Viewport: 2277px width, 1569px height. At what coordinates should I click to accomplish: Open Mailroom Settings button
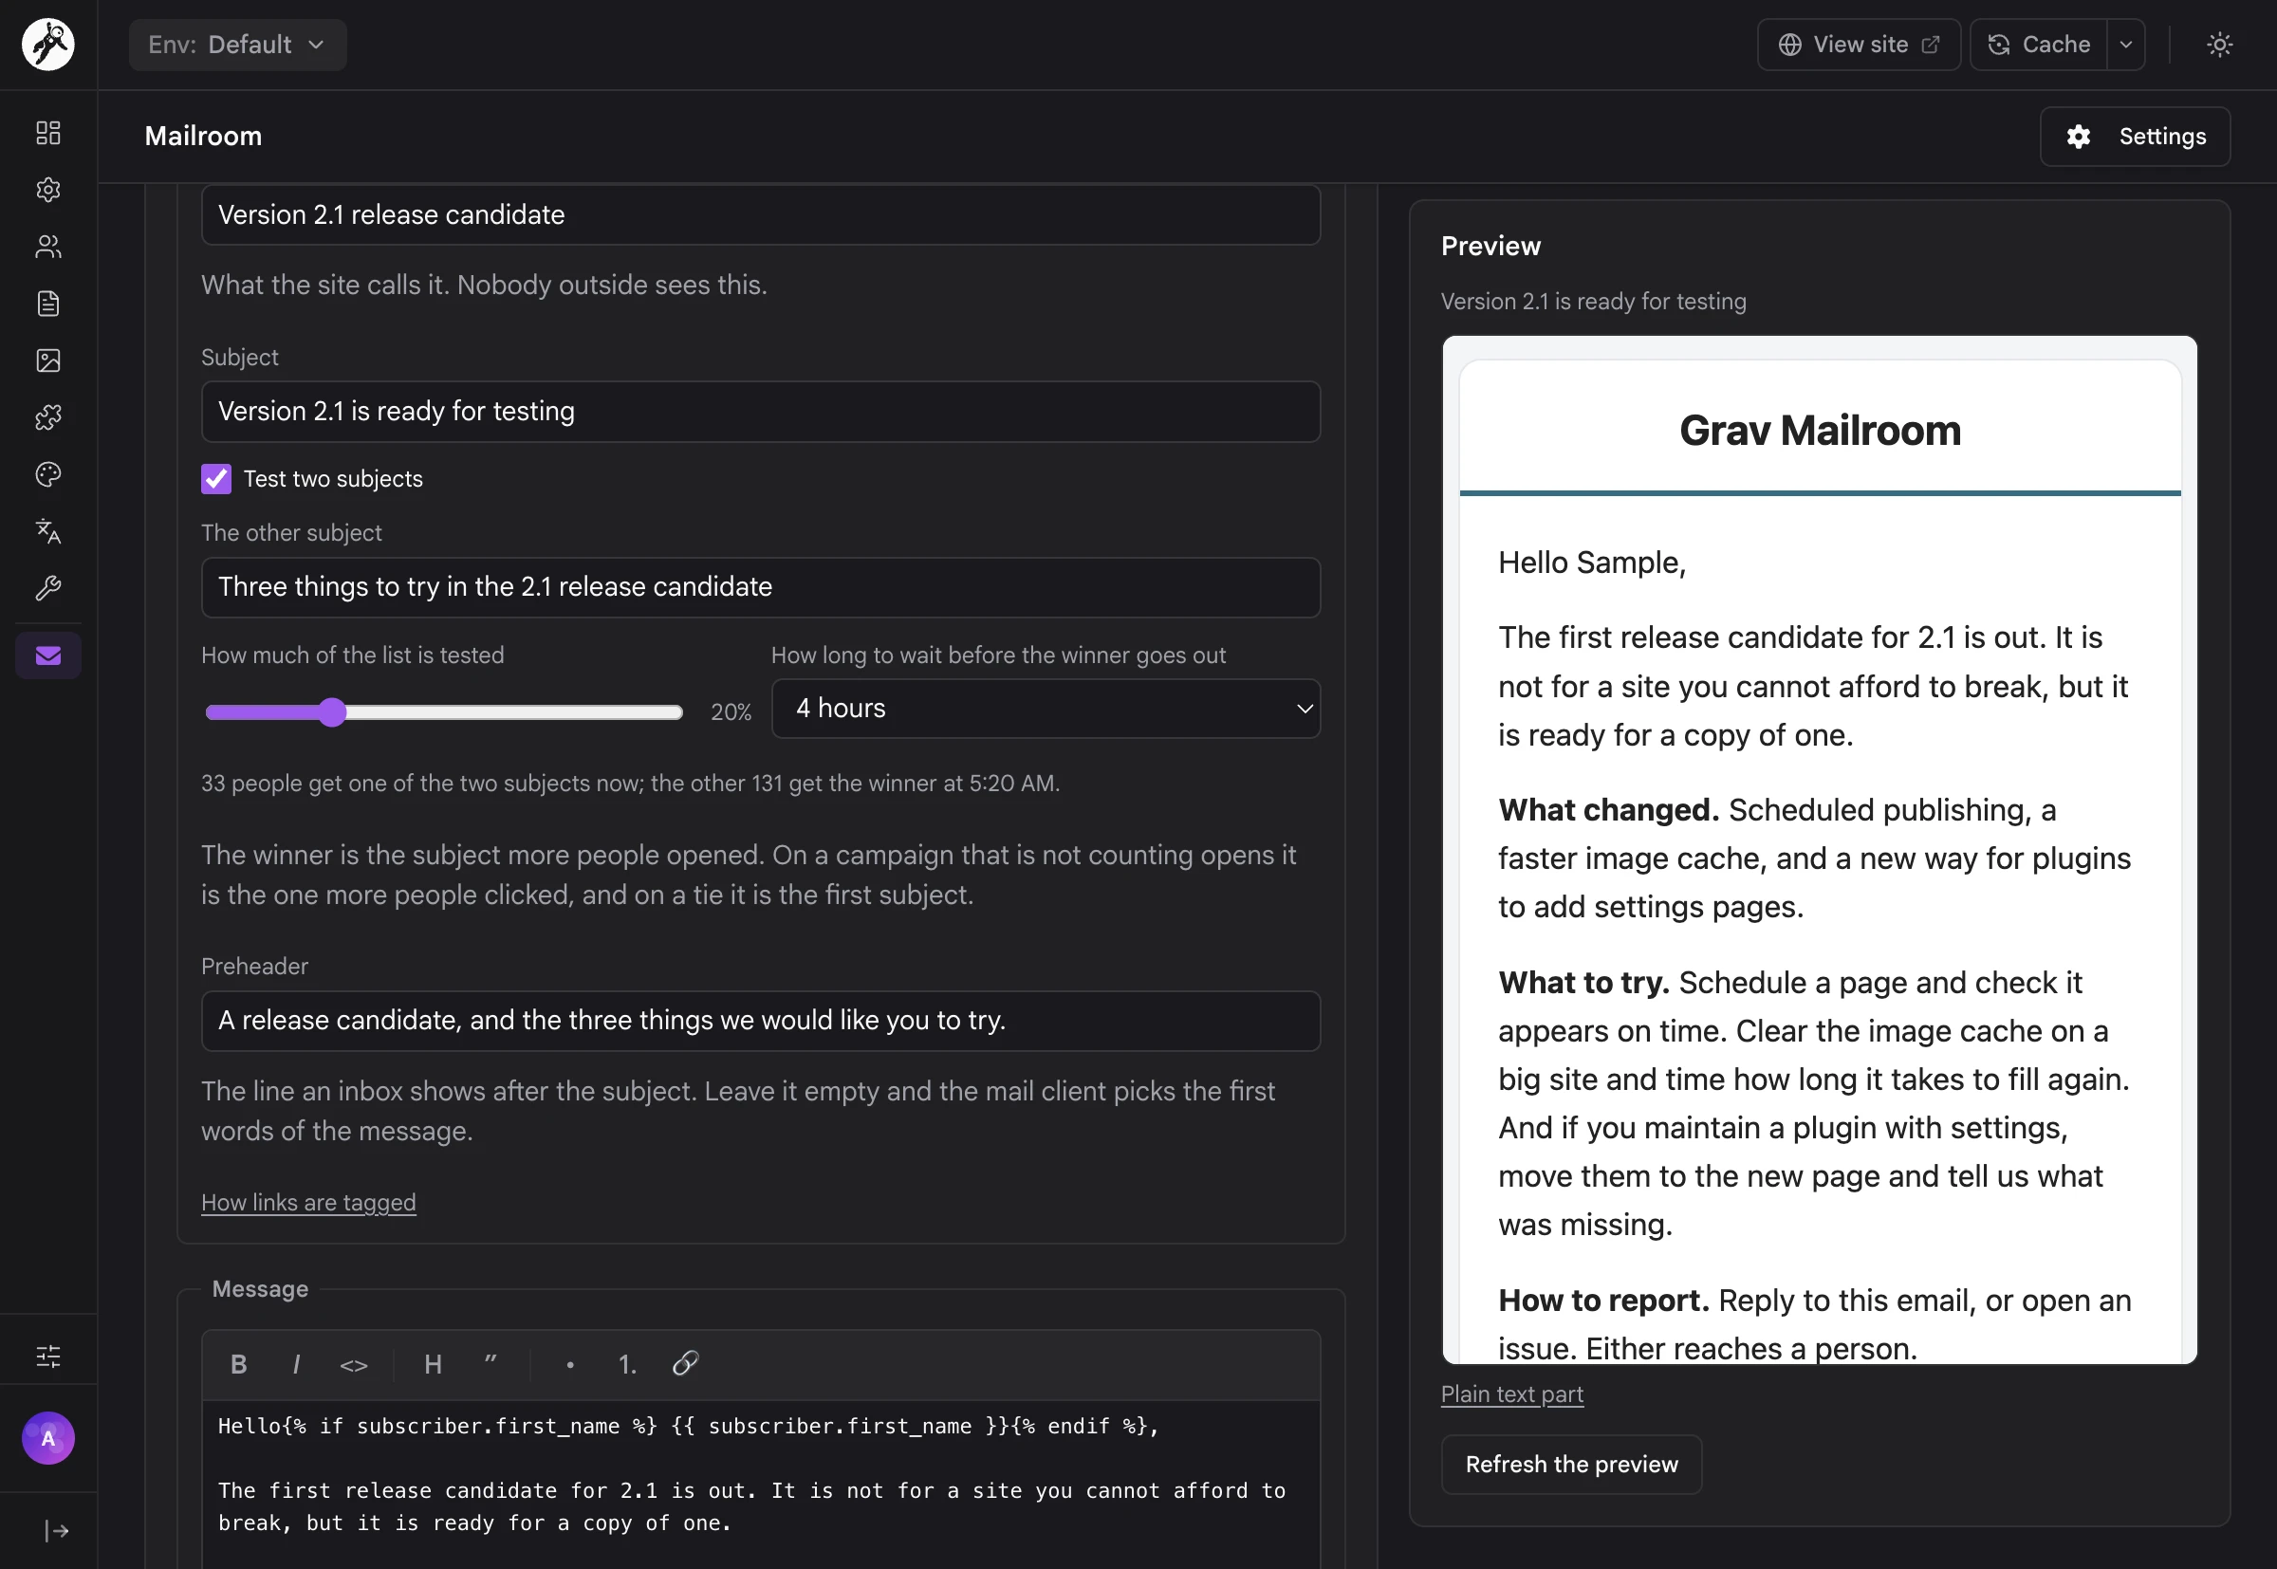click(2135, 137)
